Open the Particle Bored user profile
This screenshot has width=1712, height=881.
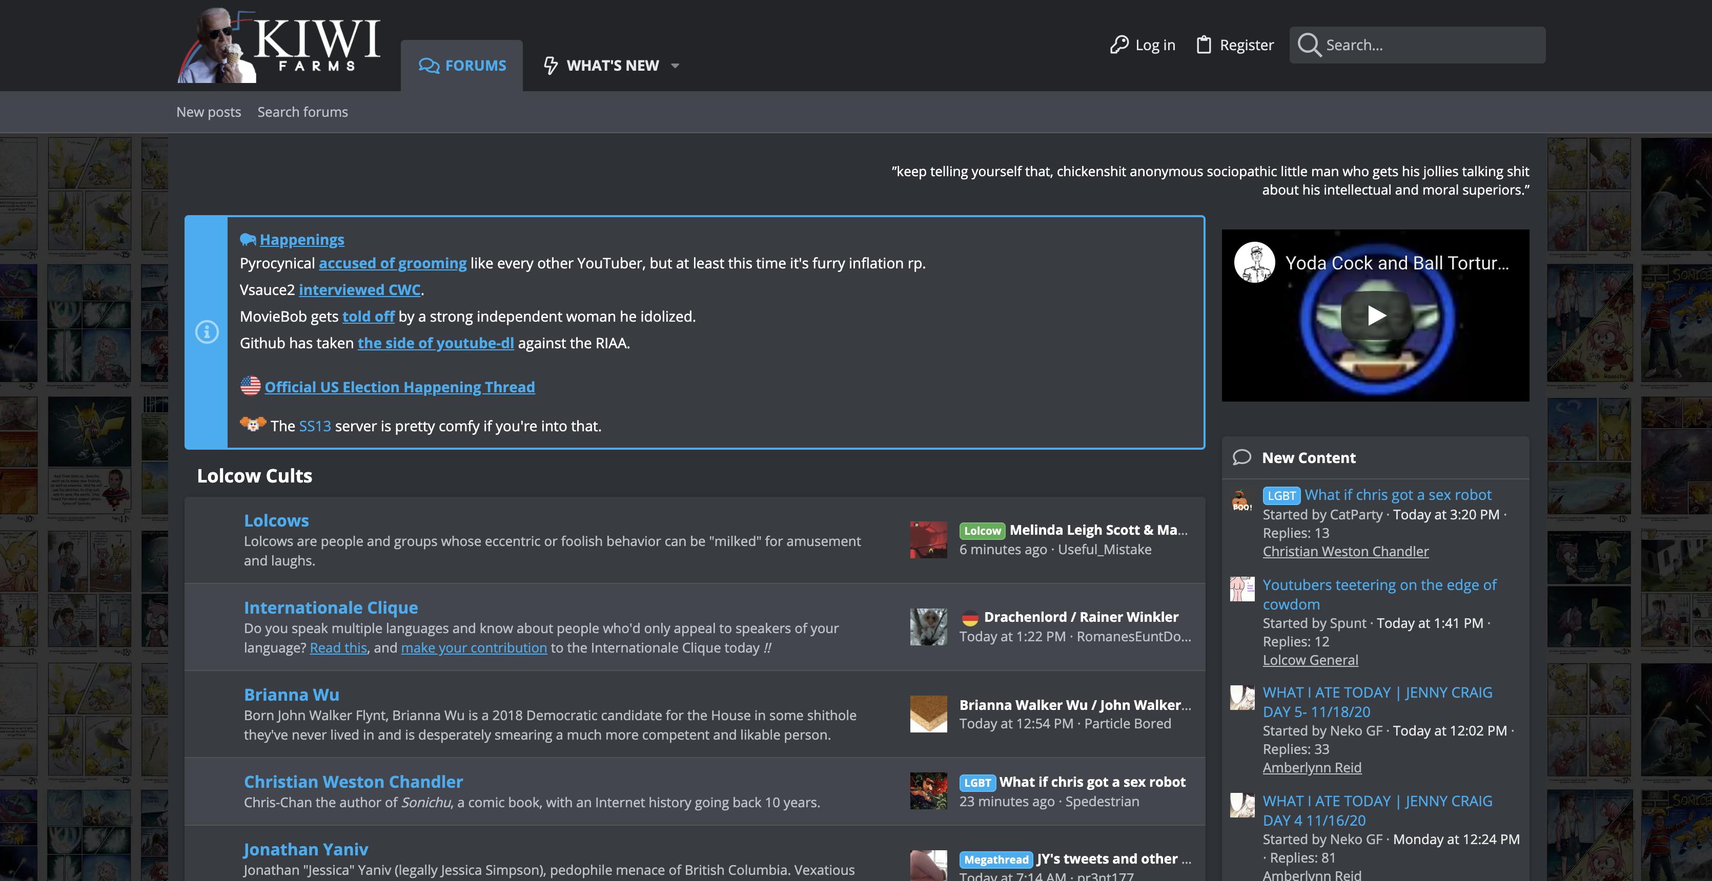point(1128,723)
